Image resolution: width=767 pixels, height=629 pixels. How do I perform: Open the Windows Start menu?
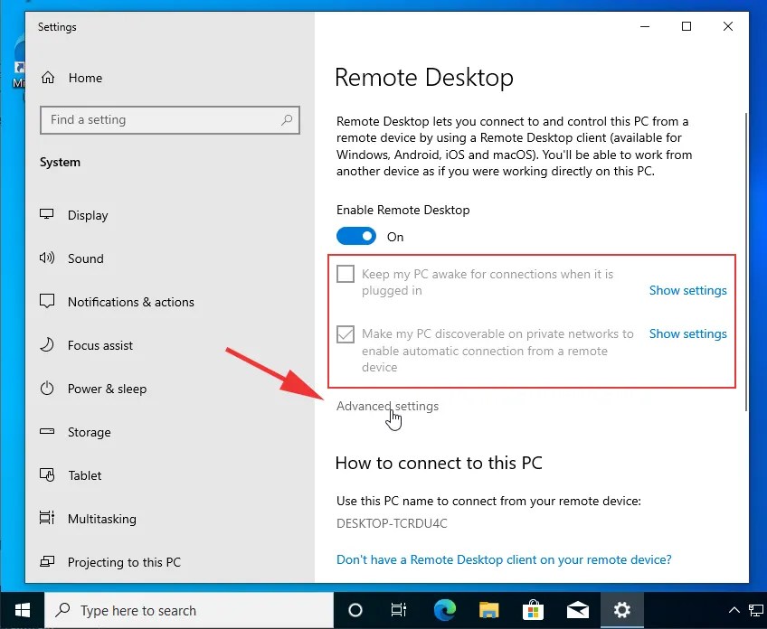[x=22, y=610]
